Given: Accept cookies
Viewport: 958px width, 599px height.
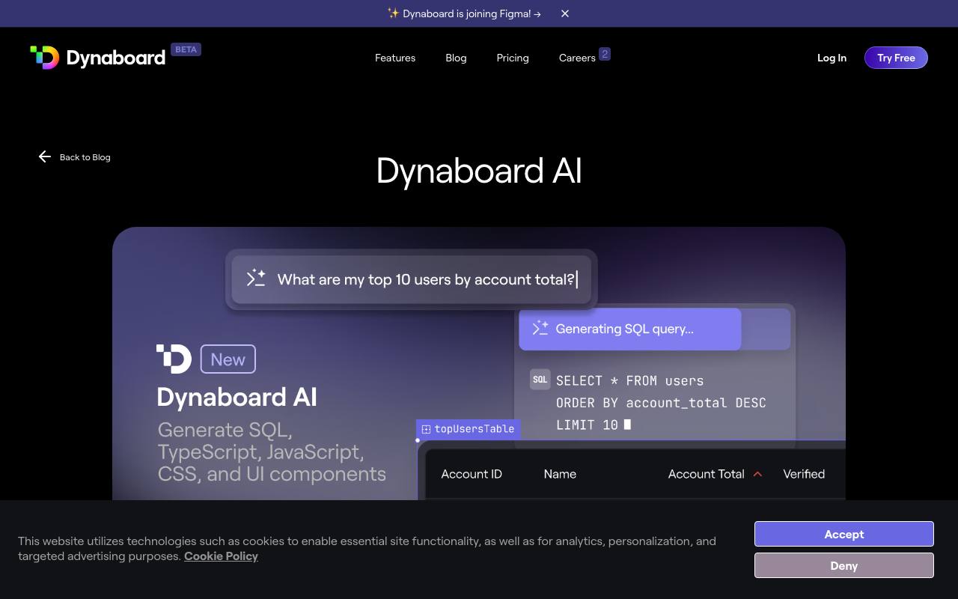Looking at the screenshot, I should click(844, 534).
